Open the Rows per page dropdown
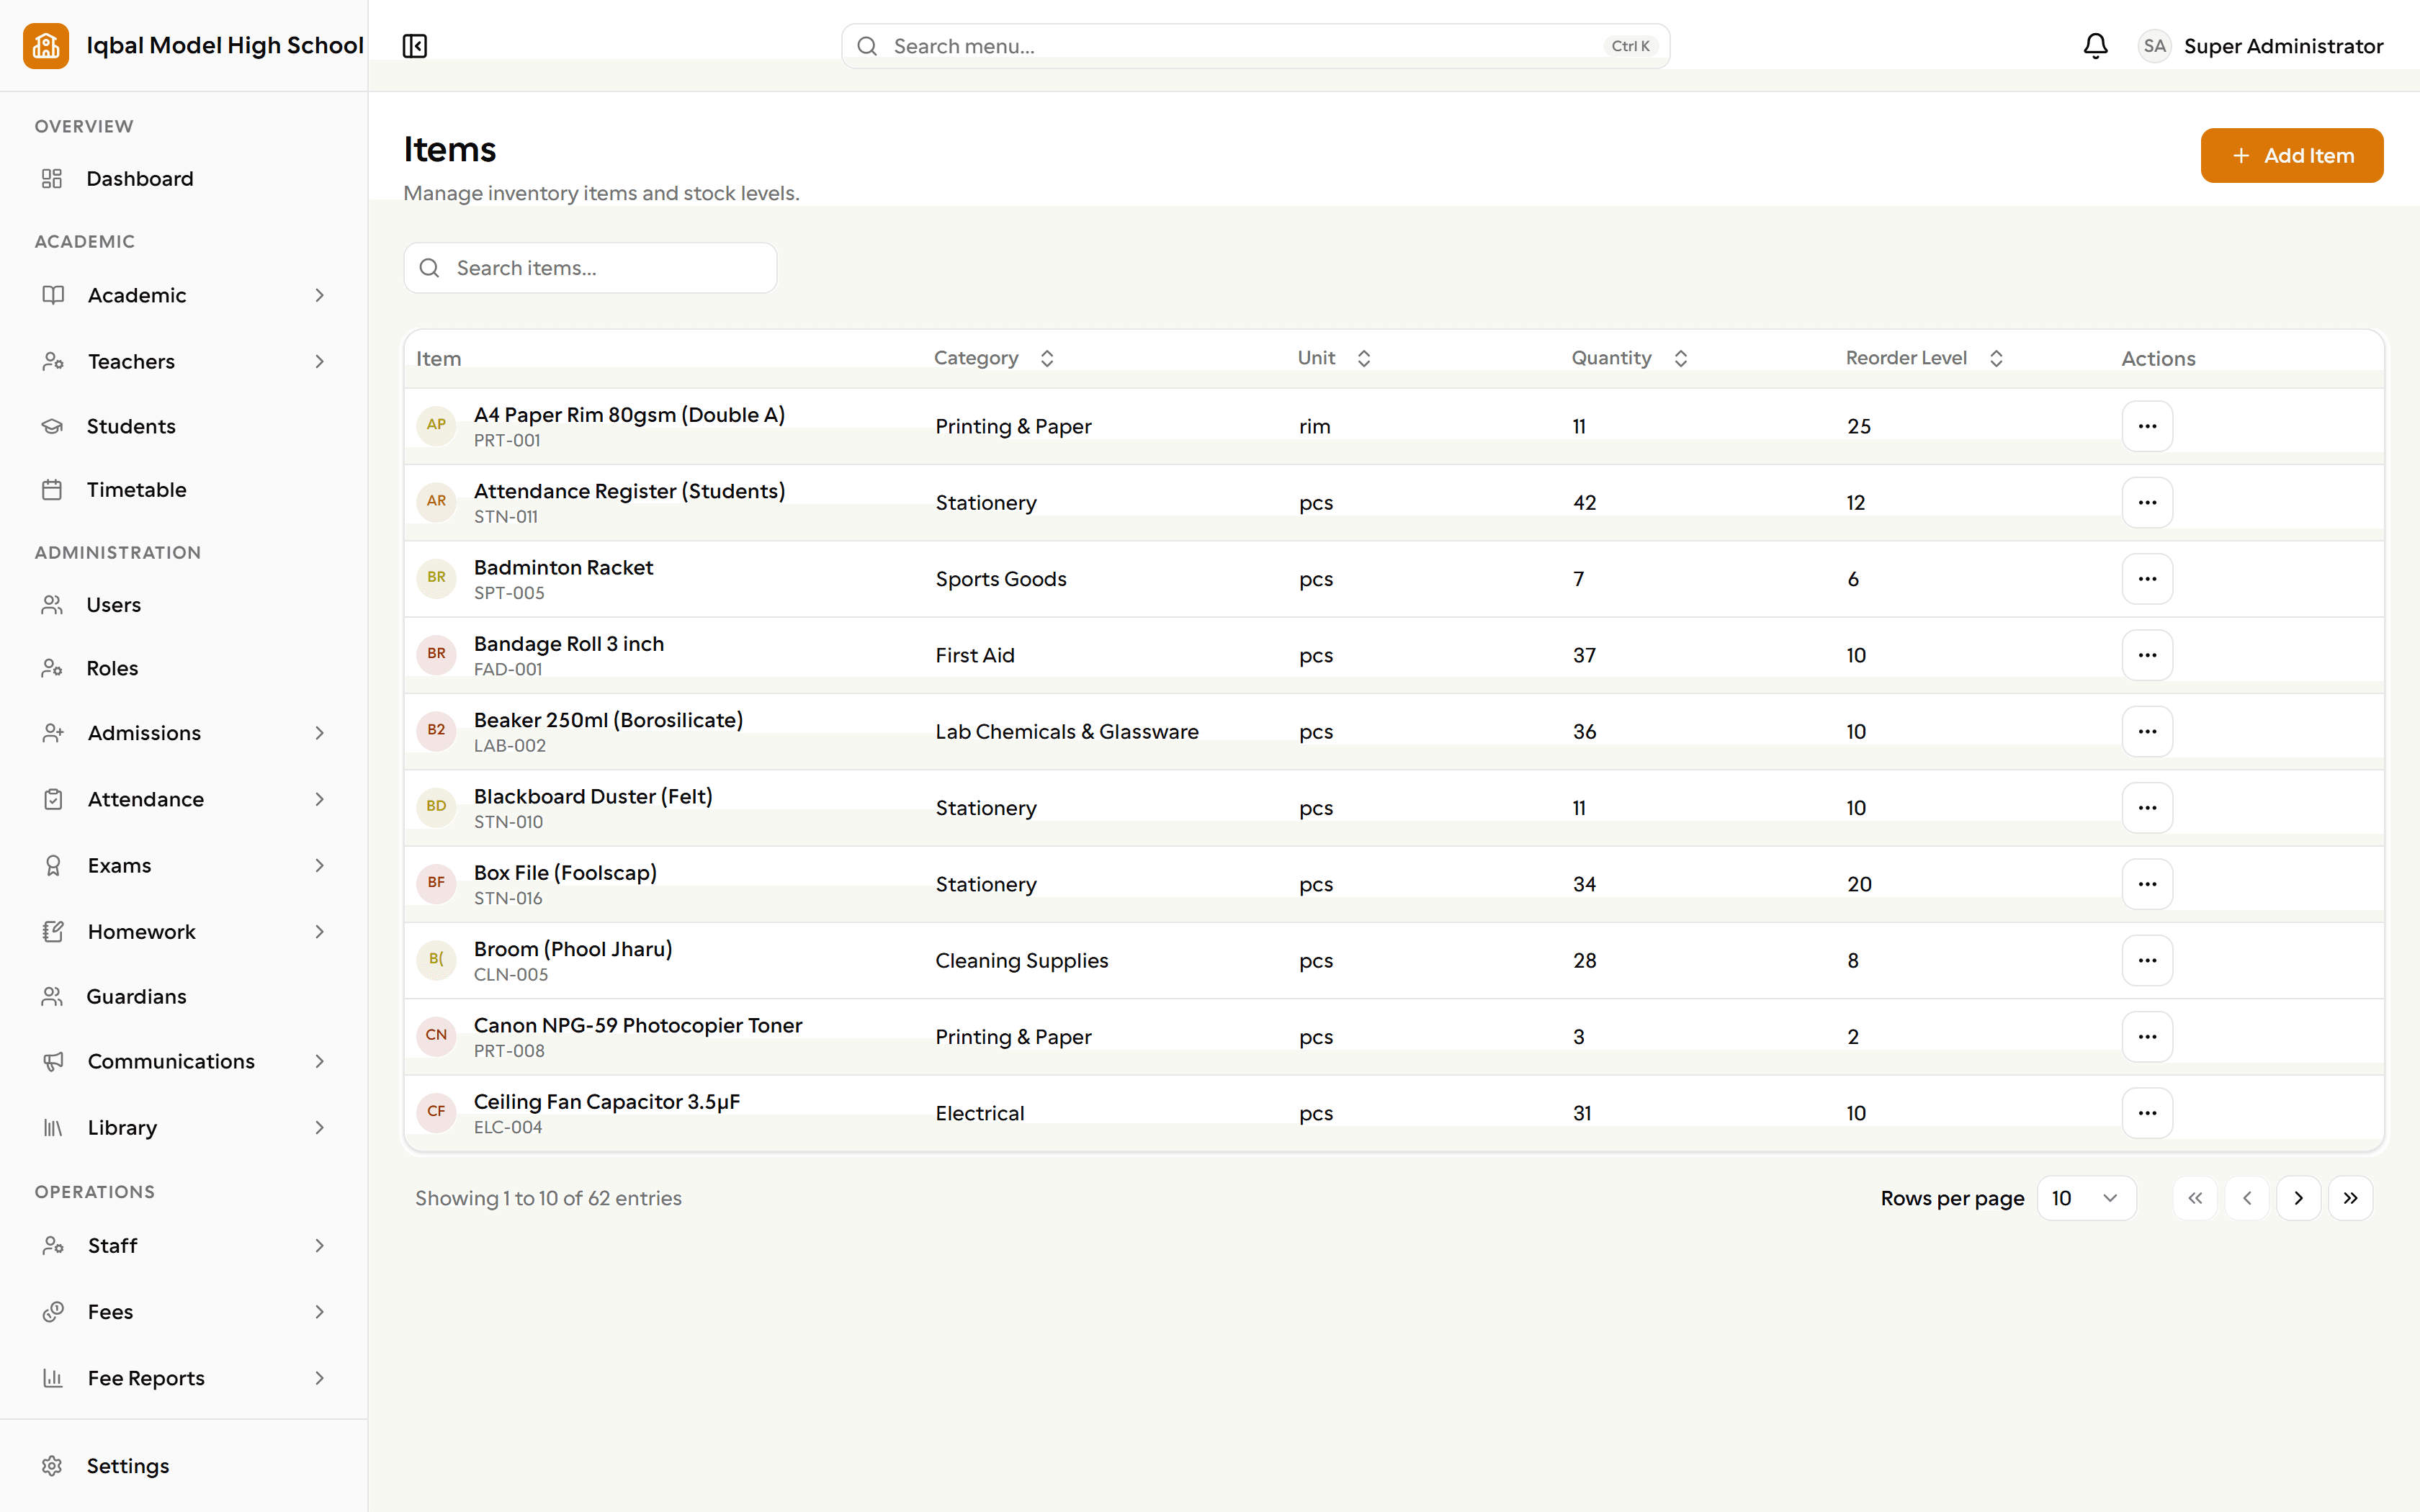 click(x=2086, y=1198)
